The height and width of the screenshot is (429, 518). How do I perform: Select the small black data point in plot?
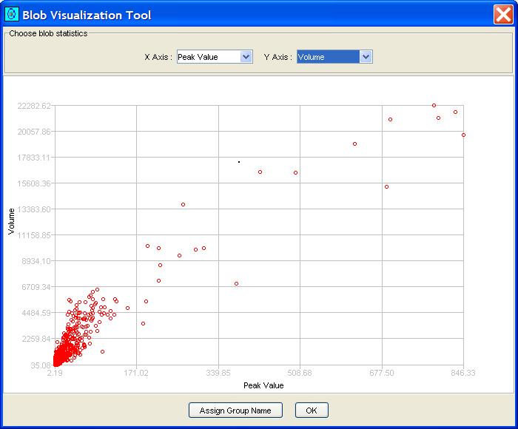[239, 161]
